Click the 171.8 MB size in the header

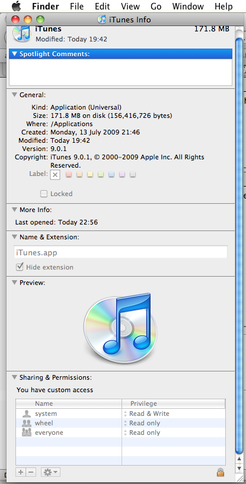pyautogui.click(x=212, y=29)
